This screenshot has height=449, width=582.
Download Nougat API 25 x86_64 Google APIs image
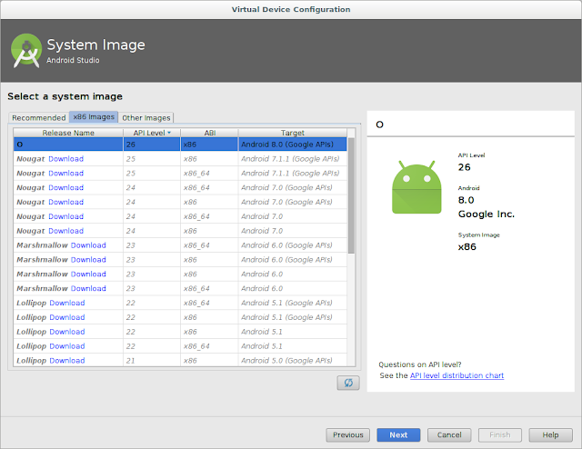[66, 174]
